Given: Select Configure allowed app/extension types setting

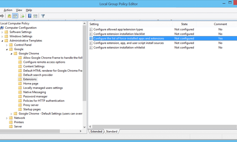Looking at the screenshot, I should pos(118,29).
